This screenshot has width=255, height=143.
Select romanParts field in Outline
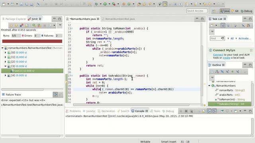(229, 90)
